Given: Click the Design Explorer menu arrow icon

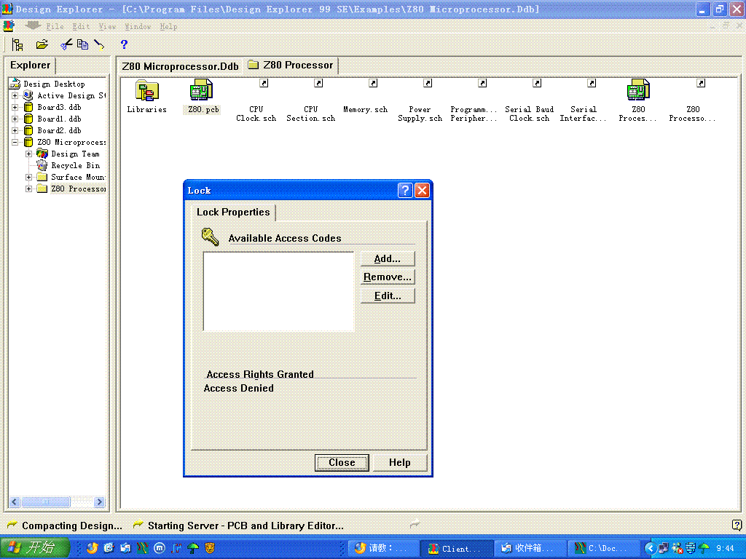Looking at the screenshot, I should (x=33, y=25).
